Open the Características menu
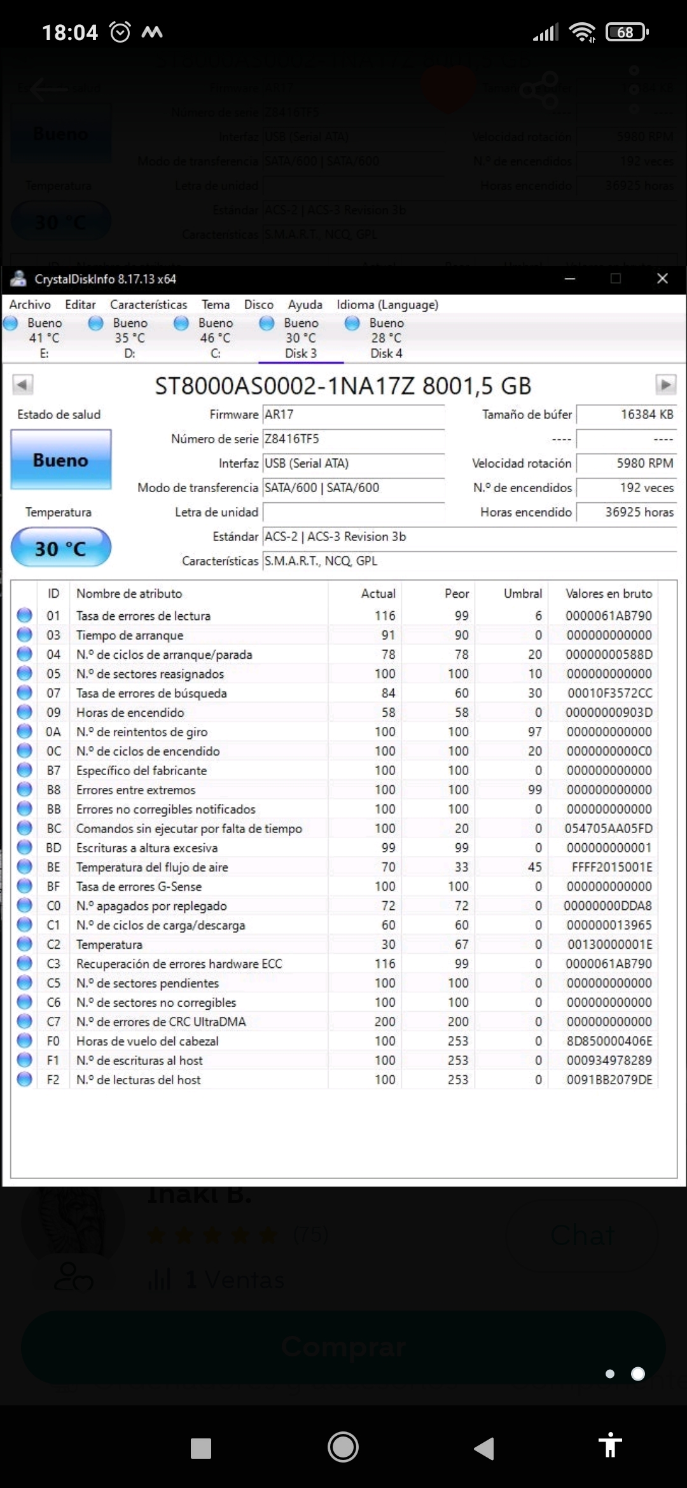 (148, 305)
